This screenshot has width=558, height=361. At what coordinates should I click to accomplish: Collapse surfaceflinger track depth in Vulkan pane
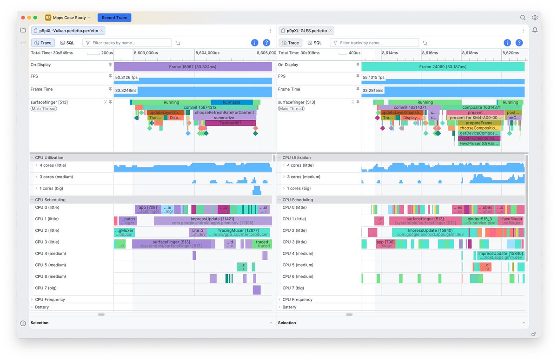[x=105, y=102]
